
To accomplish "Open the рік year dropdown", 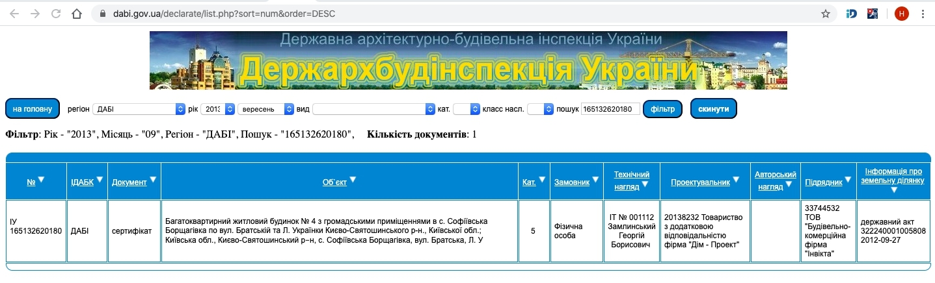I will point(218,109).
